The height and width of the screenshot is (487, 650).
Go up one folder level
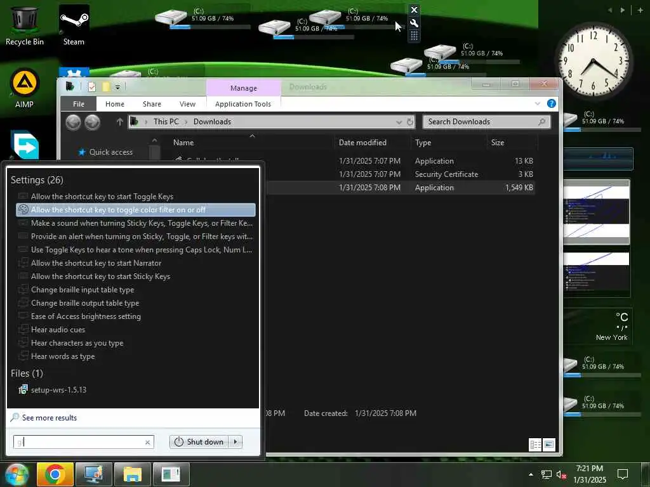click(x=120, y=122)
